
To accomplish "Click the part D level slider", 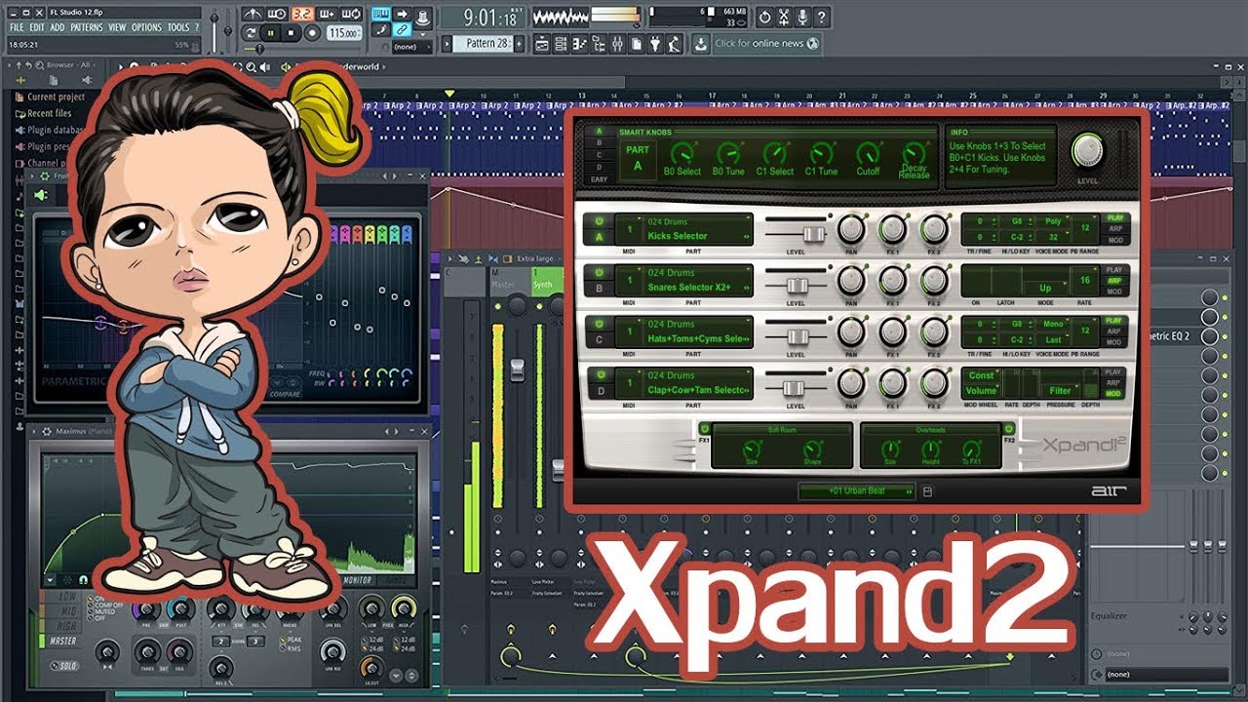I will point(794,387).
